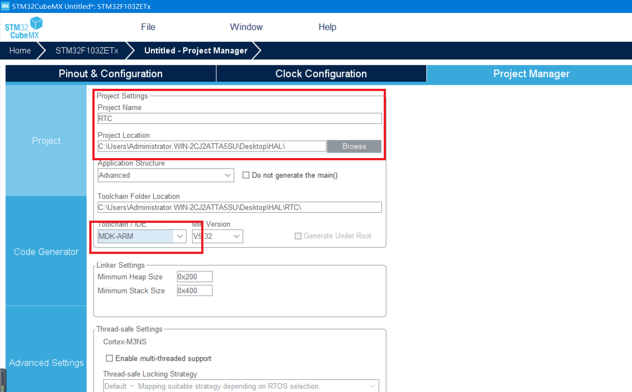Browse for the project location
632x392 pixels.
click(354, 147)
